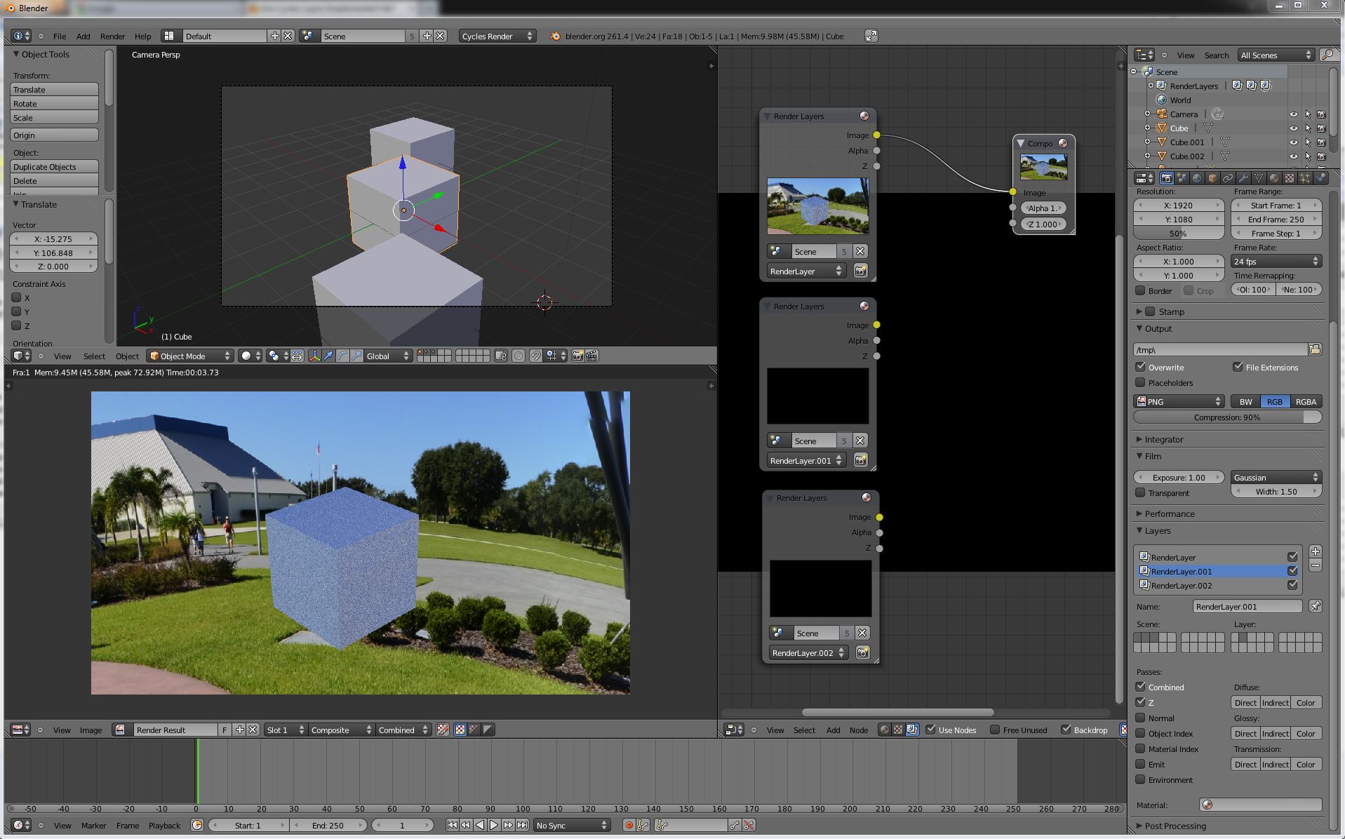Toggle the Use Nodes checkbox
This screenshot has height=839, width=1345.
tap(930, 730)
